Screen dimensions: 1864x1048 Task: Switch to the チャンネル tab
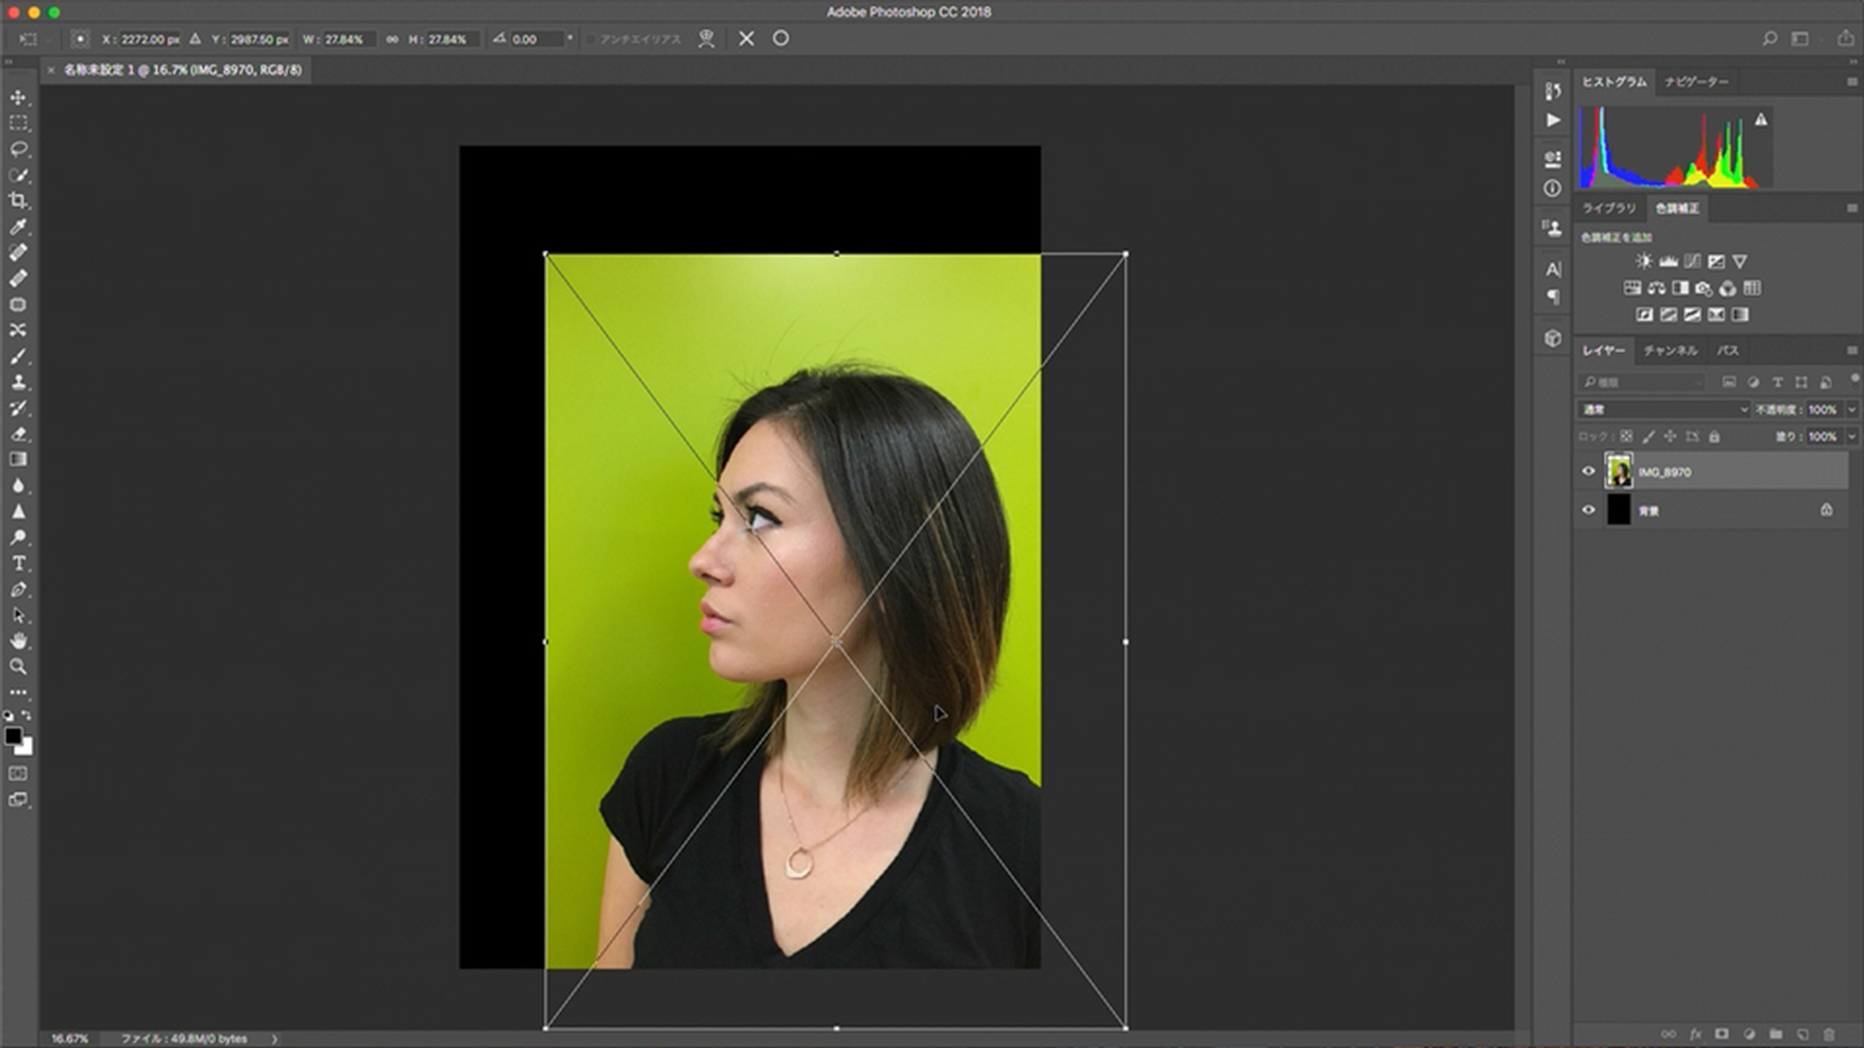click(x=1670, y=350)
